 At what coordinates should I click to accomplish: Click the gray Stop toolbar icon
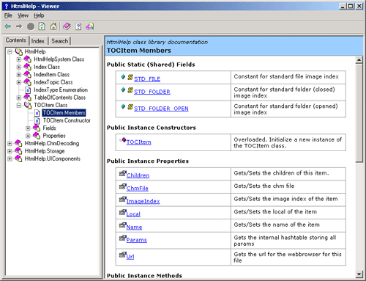pyautogui.click(x=31, y=26)
